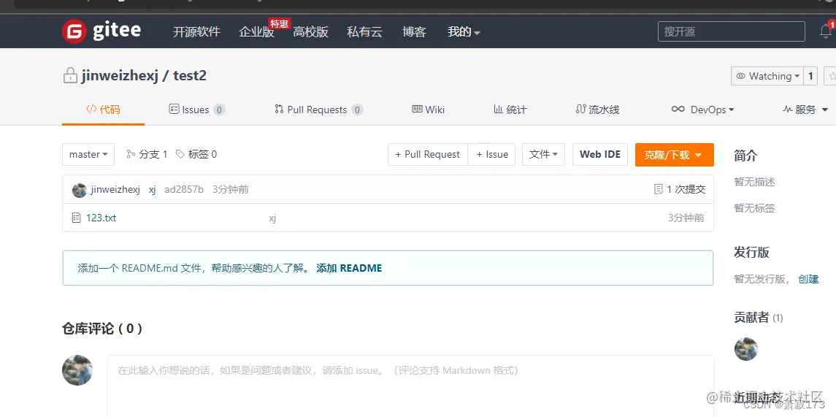
Task: Click the + Pull Request button
Action: 428,154
